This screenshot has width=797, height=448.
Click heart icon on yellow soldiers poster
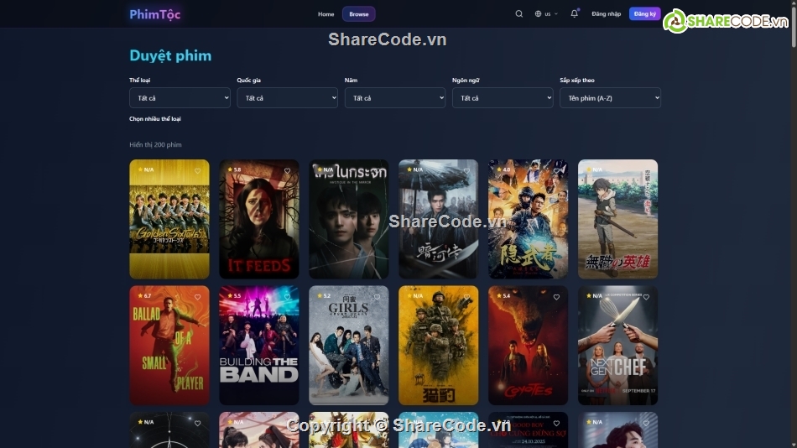coord(466,297)
